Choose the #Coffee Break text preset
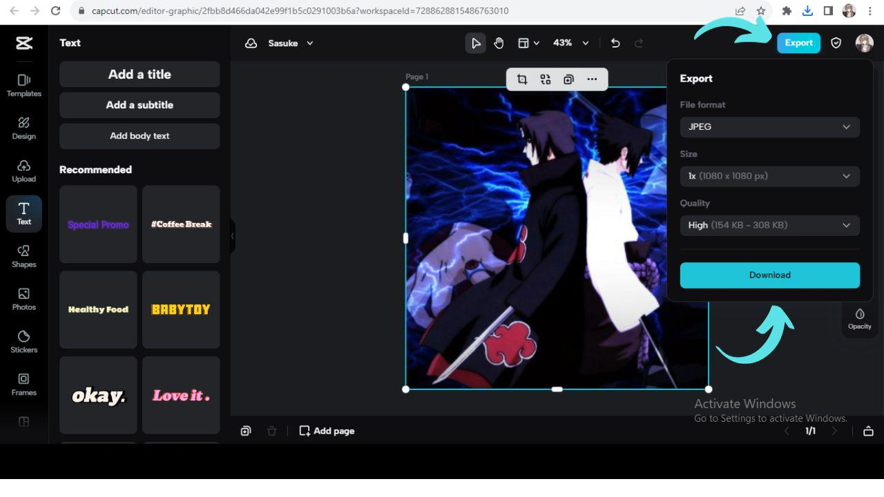Viewport: 884px width, 497px height. 181,224
